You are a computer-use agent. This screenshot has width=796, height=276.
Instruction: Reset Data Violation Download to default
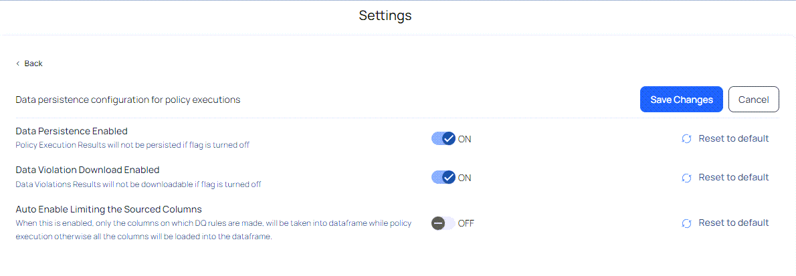point(726,178)
